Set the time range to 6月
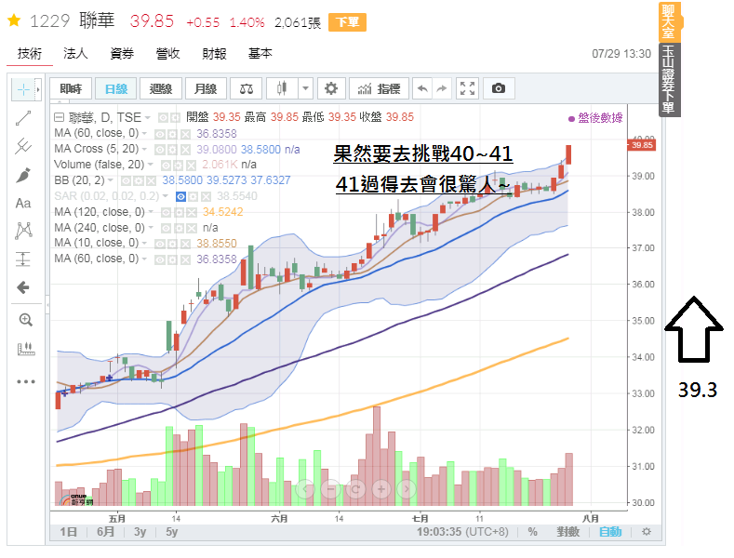Screen dimensions: 734x558 click(x=105, y=532)
